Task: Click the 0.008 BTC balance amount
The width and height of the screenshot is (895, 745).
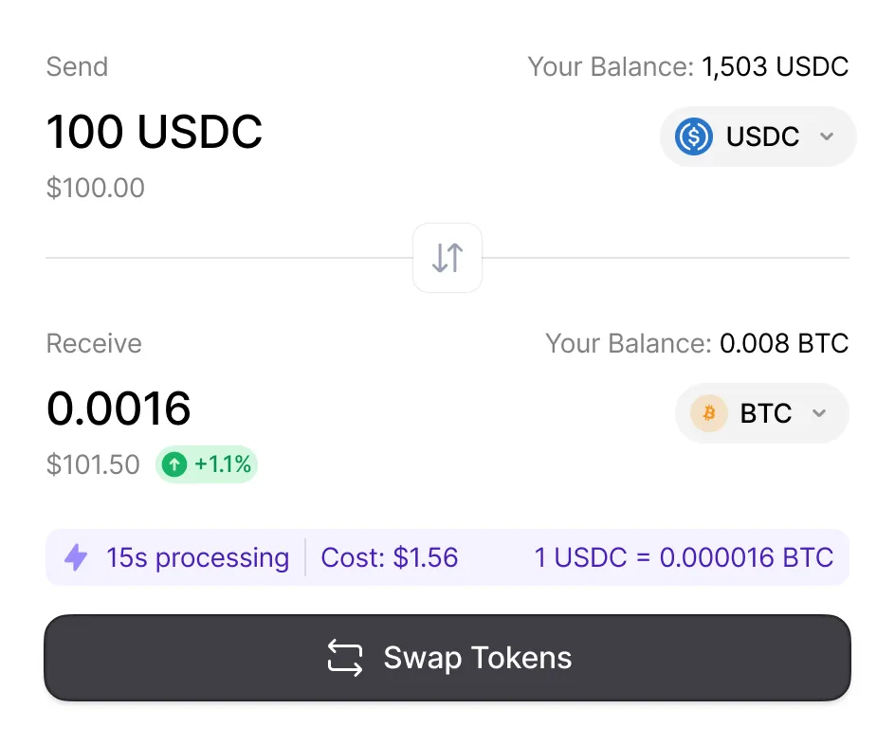Action: click(784, 343)
